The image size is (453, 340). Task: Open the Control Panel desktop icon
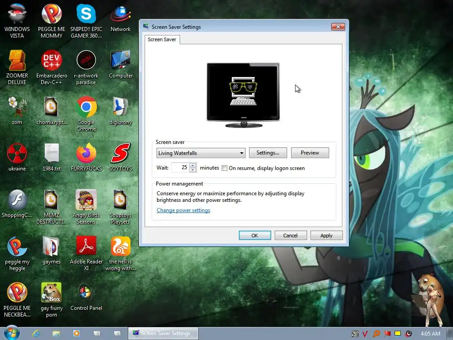click(86, 297)
